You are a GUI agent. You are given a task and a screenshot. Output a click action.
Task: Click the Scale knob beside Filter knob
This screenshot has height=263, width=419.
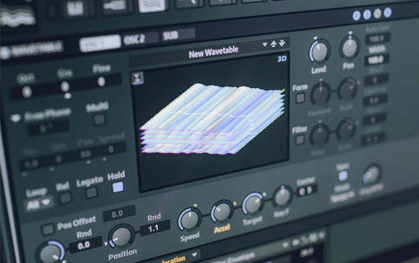pos(346,130)
